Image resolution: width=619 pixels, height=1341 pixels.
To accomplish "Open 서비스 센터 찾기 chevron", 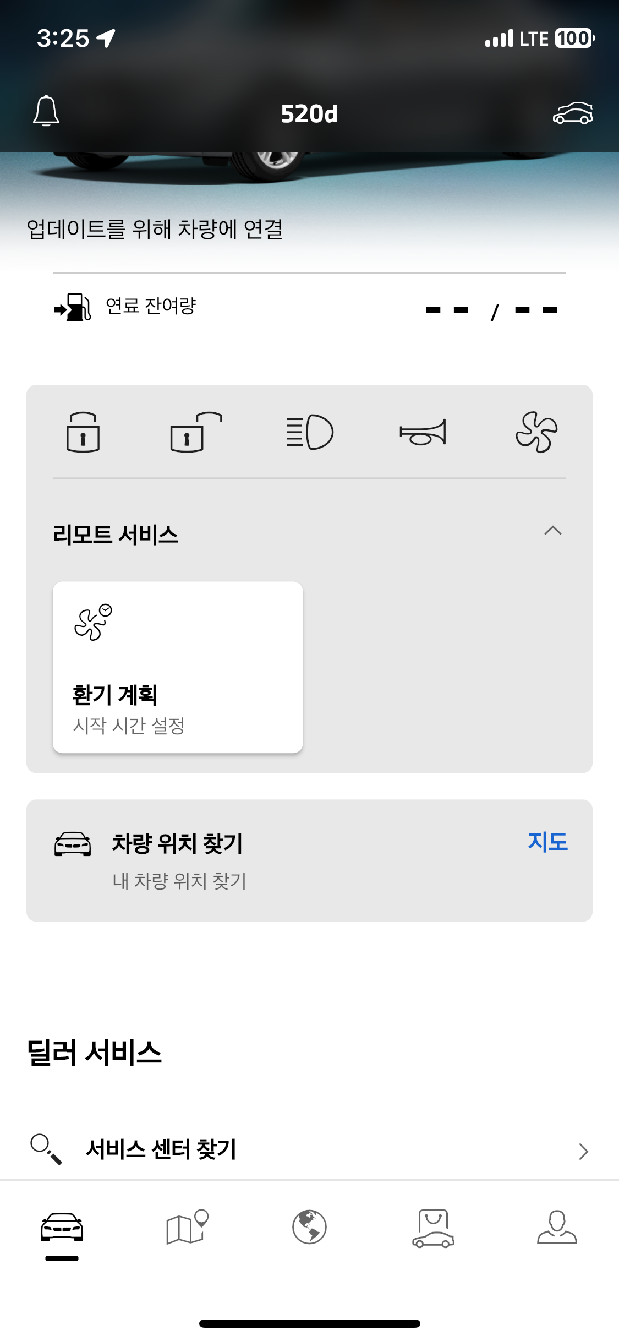I will click(583, 1151).
